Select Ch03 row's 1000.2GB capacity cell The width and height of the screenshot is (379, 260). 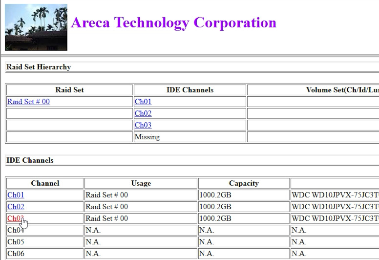click(x=244, y=218)
